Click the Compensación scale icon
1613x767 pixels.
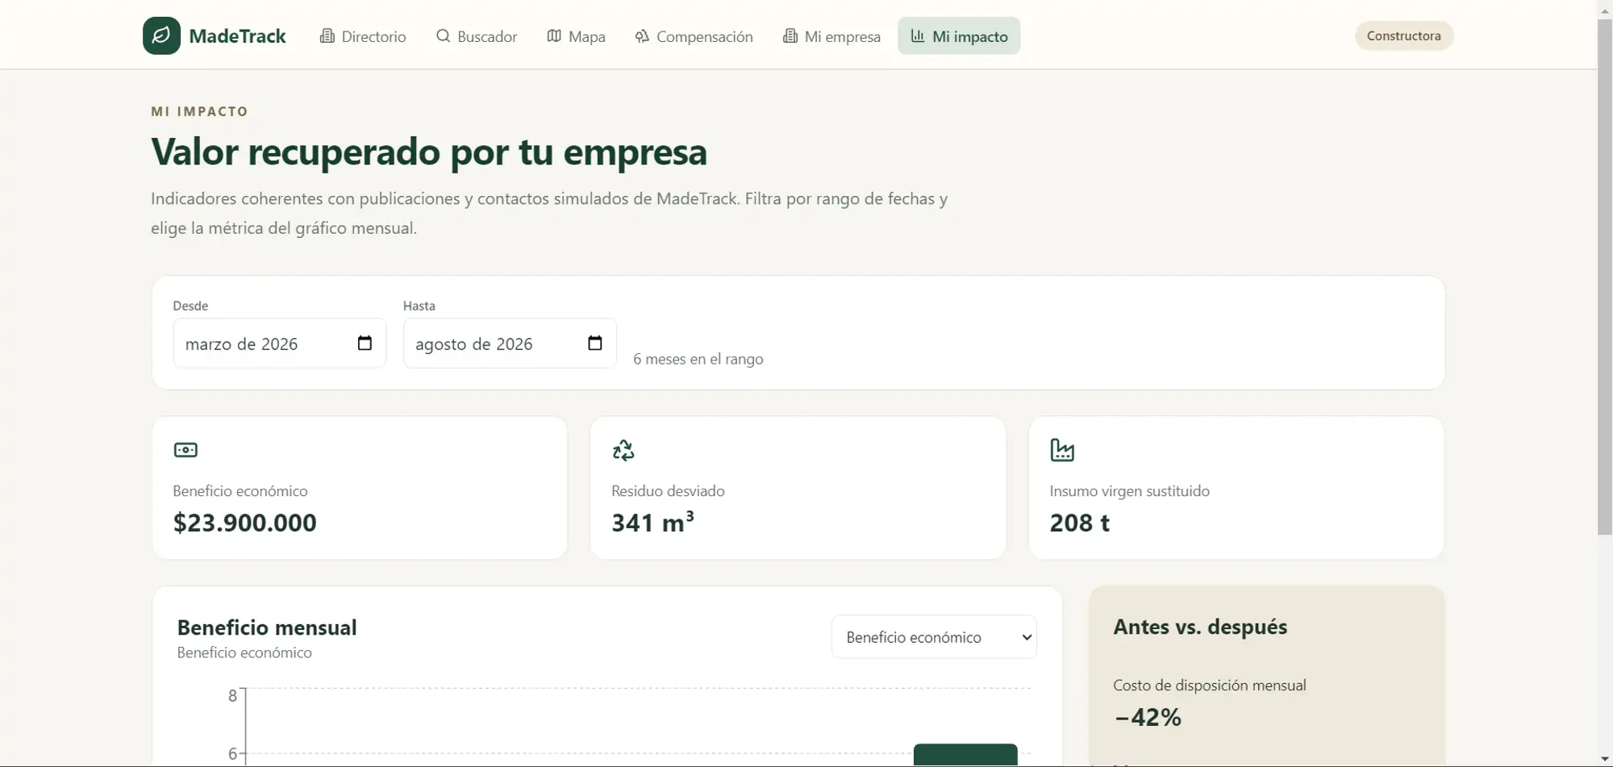pyautogui.click(x=642, y=36)
